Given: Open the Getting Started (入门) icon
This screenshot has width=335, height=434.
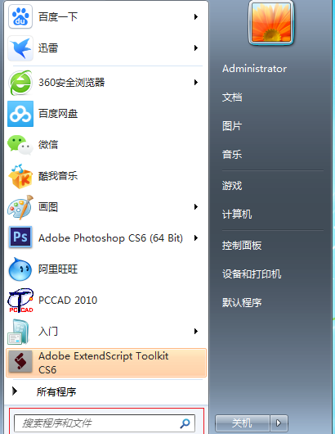Looking at the screenshot, I should [18, 332].
